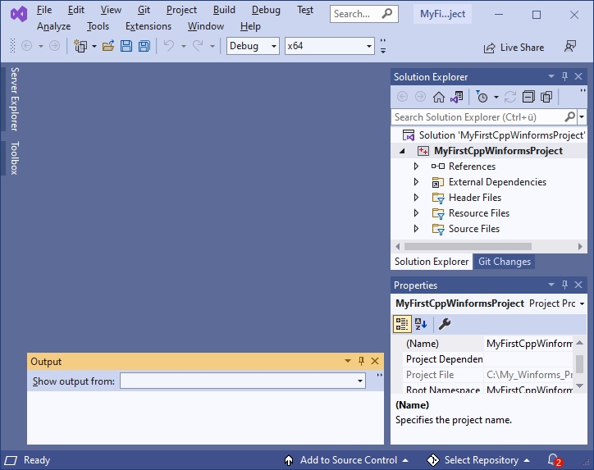Open Solution Explorer window options dropdown

(551, 76)
